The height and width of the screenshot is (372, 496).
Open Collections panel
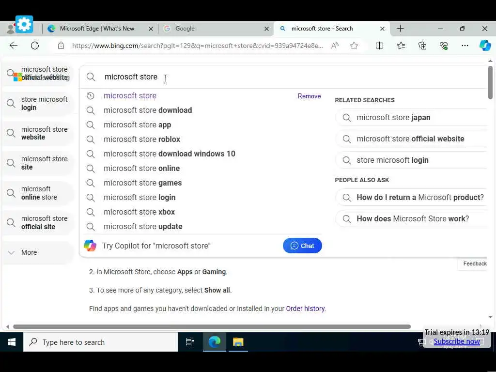(x=422, y=46)
